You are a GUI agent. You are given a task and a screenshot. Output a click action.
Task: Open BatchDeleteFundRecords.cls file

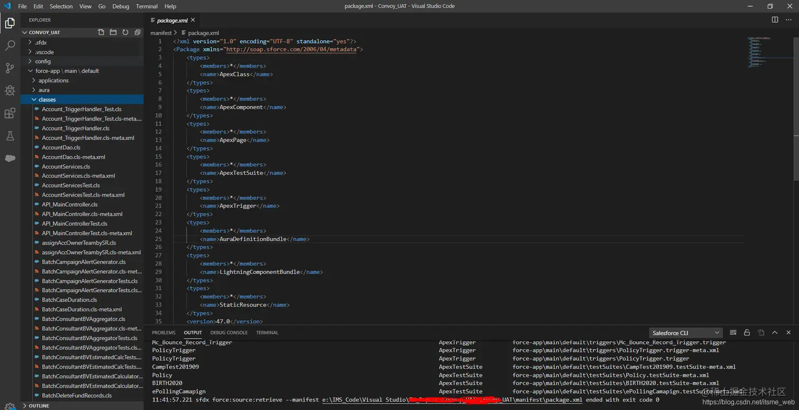[77, 395]
